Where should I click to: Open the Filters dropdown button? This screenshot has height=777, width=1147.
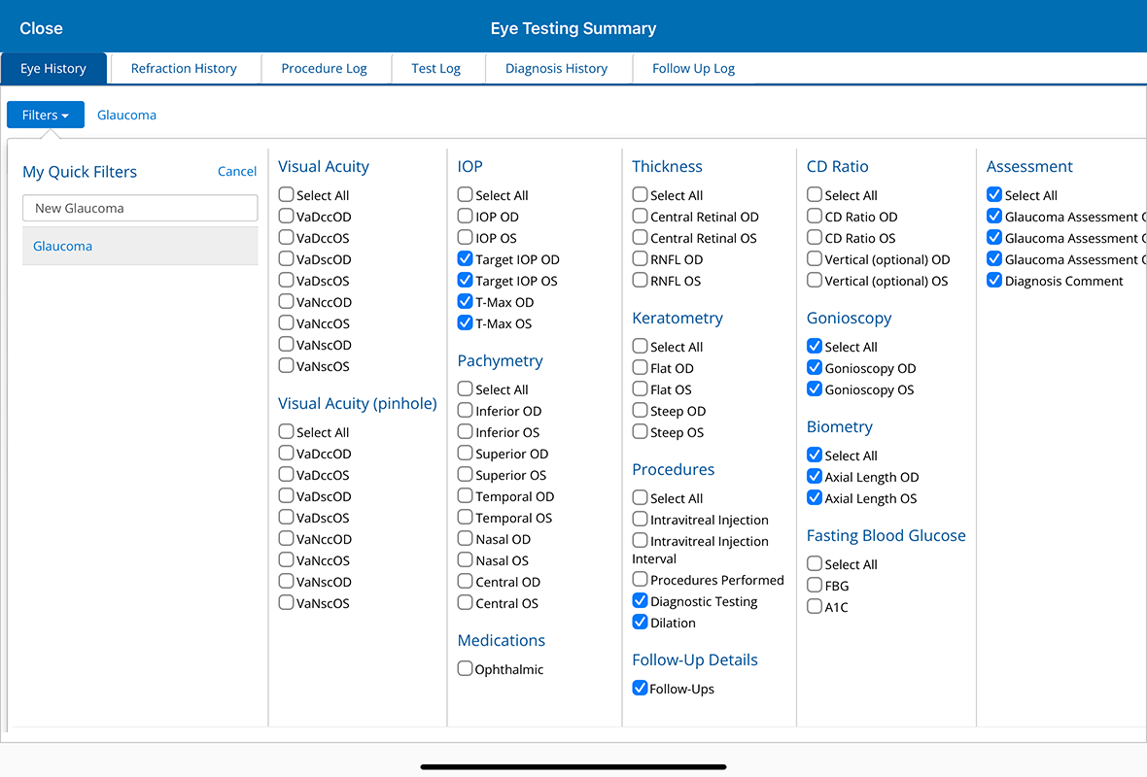click(45, 115)
